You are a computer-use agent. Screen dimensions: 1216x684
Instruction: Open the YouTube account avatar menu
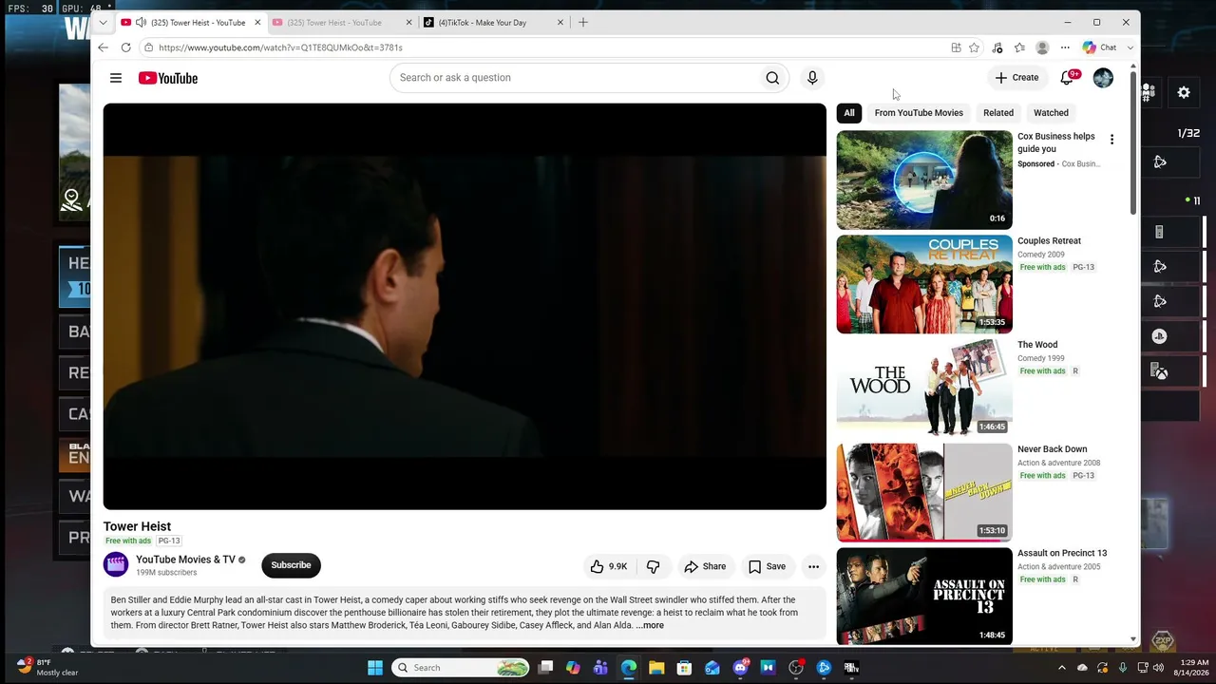[x=1103, y=78]
